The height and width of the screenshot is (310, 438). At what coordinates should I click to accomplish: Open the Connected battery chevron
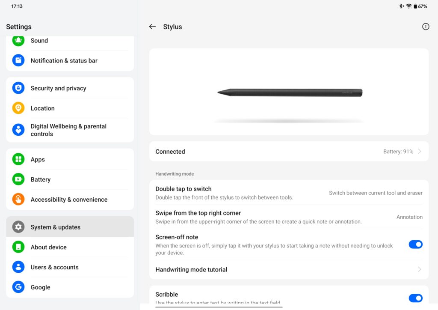[x=419, y=151]
